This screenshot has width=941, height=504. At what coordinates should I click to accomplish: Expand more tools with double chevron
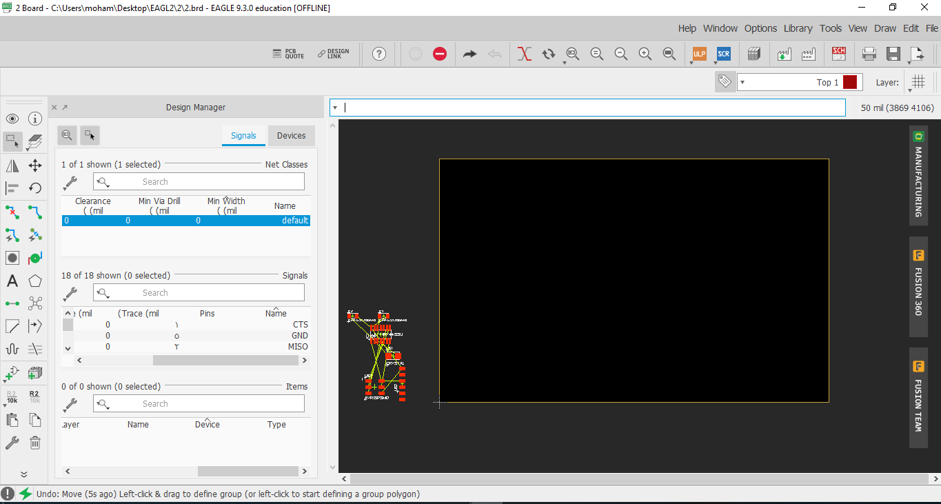pyautogui.click(x=23, y=474)
